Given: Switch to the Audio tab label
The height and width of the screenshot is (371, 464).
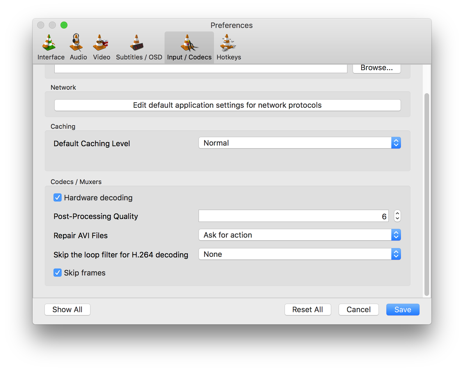Looking at the screenshot, I should coord(78,57).
